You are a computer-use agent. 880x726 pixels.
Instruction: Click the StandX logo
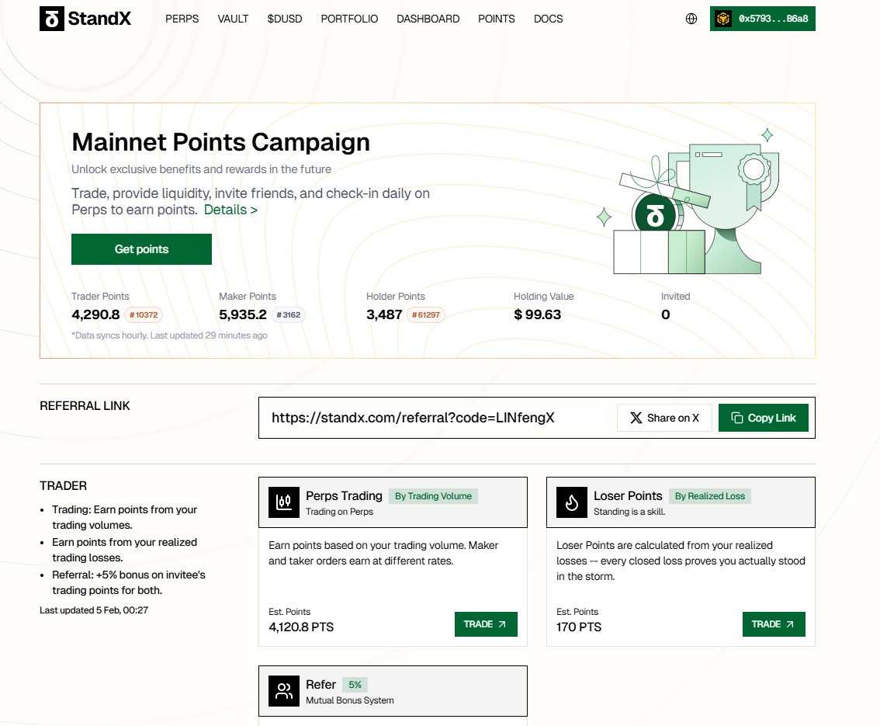pos(85,19)
